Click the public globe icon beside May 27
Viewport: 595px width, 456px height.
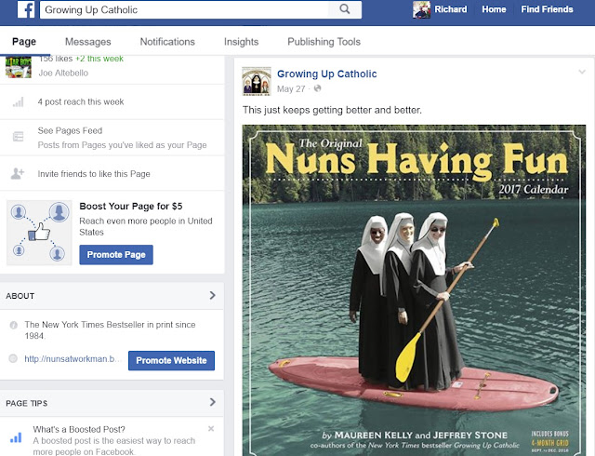tap(318, 88)
